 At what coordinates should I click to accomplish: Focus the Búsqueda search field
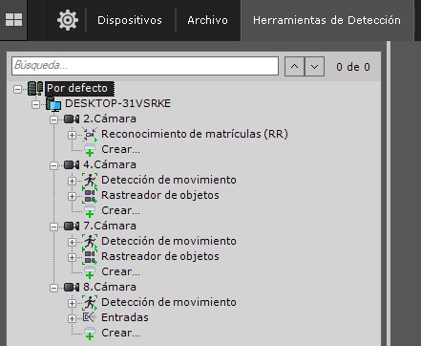coord(145,66)
